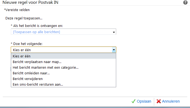This screenshot has width=190, height=108.
Task: Choose 'Bericht verplaatsen naar map...' option
Action: (37, 62)
